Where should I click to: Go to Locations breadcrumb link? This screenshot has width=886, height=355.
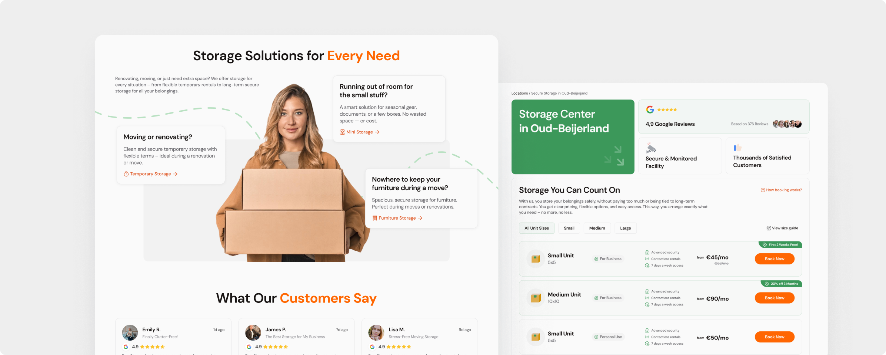[519, 93]
